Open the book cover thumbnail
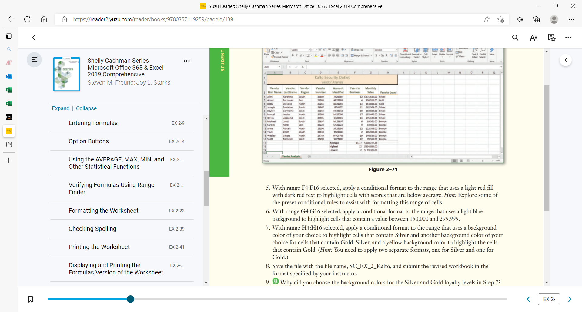 pos(67,74)
